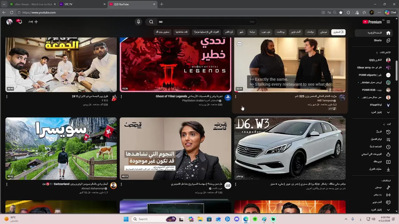Open Edge extensions puzzle icon

click(x=349, y=12)
